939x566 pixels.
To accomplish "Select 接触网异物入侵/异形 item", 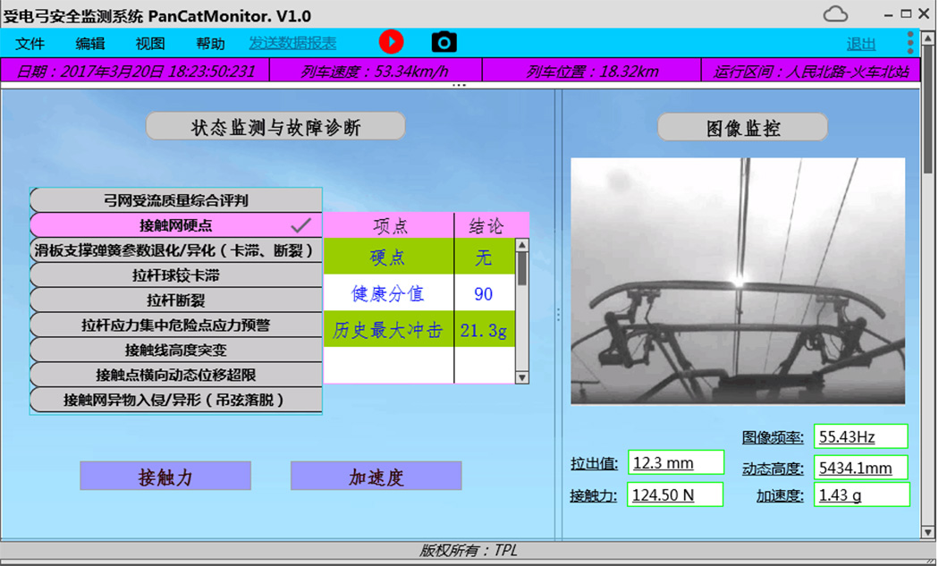I will coord(176,400).
